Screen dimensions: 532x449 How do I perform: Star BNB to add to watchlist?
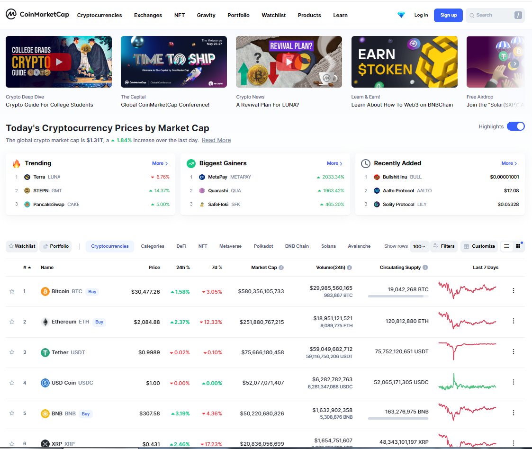[12, 413]
